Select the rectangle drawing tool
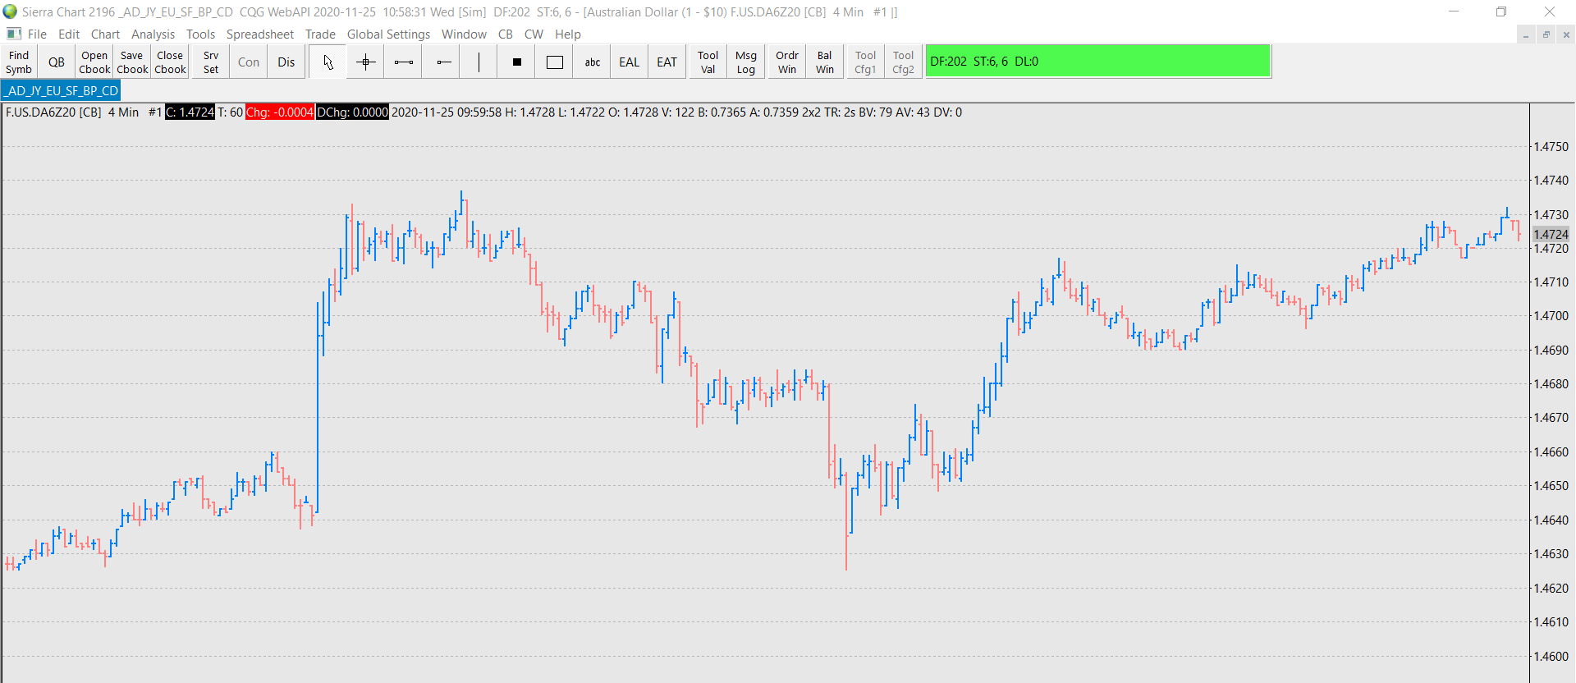 click(555, 62)
